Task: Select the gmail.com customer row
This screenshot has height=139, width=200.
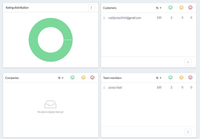Action: click(124, 18)
